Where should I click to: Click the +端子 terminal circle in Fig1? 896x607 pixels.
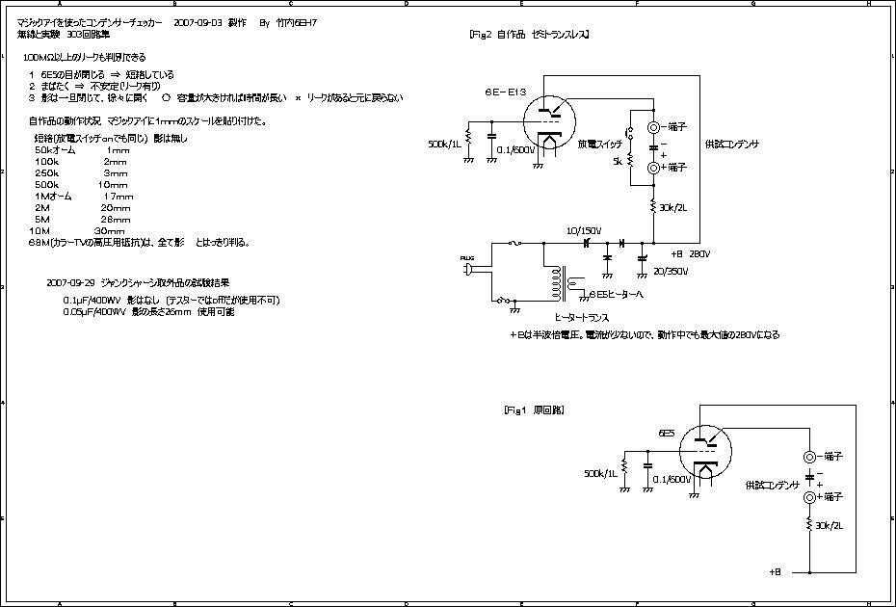pos(809,497)
